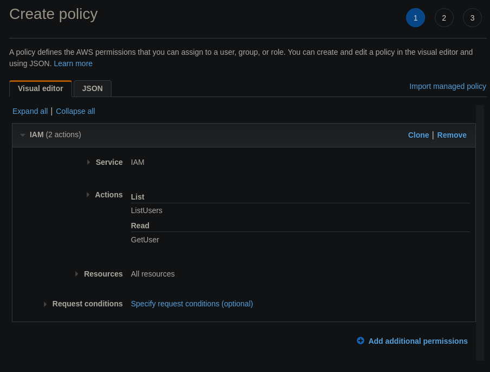Go to step 1 indicator
The width and height of the screenshot is (490, 372).
(415, 18)
